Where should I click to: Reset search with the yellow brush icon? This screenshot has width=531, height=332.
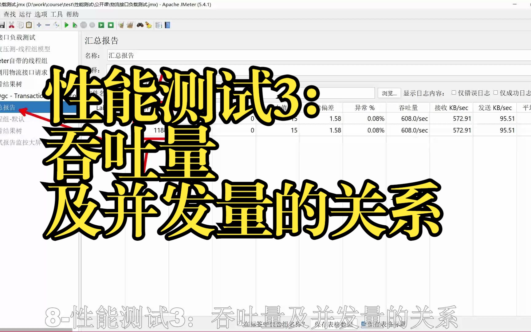tap(149, 25)
